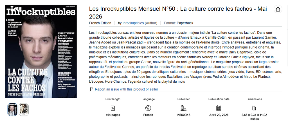Open the Inrockuptibles author link
Image resolution: width=288 pixels, height=123 pixels.
133,23
